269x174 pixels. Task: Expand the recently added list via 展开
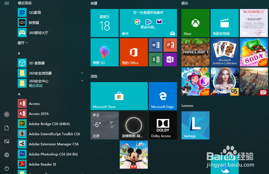[x=23, y=43]
